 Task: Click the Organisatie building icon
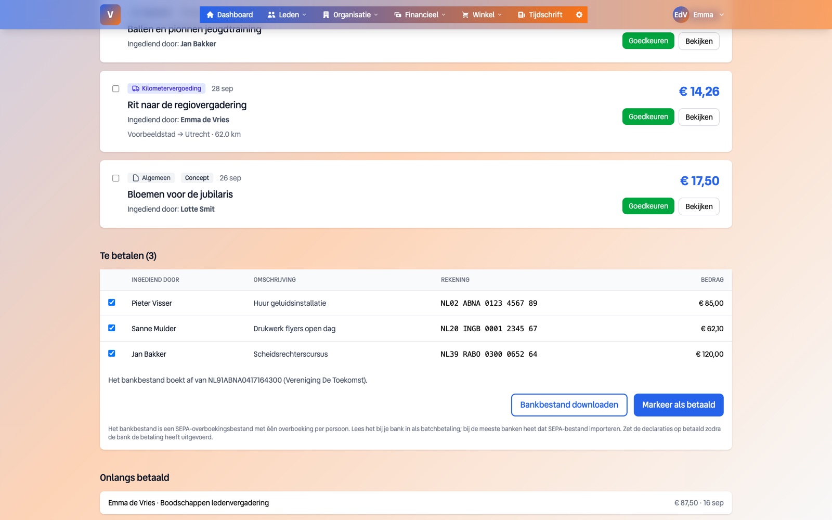click(326, 15)
